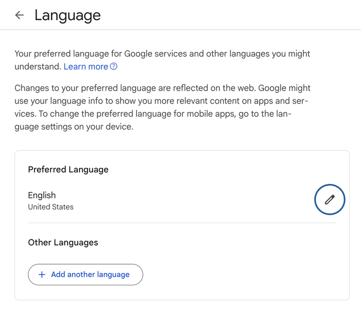Click blank header area right of Language
The width and height of the screenshot is (361, 310).
pyautogui.click(x=232, y=15)
